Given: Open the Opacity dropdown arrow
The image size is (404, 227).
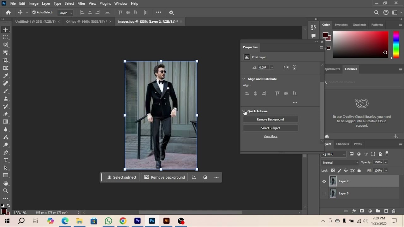Looking at the screenshot, I should pos(386,162).
